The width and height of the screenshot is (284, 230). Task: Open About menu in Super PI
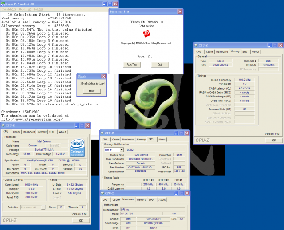point(25,9)
